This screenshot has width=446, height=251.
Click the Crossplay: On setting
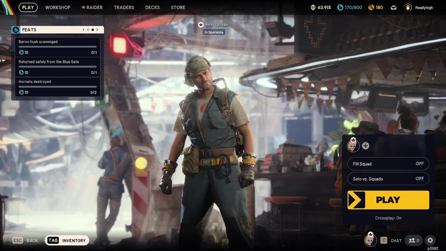[x=388, y=218]
